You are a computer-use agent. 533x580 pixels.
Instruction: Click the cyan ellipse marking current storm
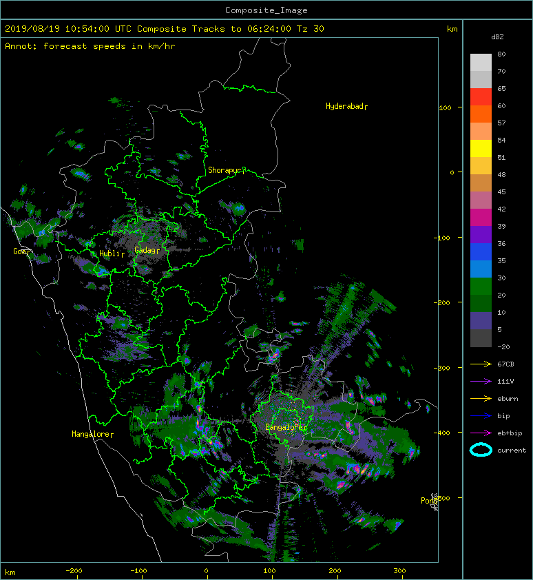click(481, 450)
